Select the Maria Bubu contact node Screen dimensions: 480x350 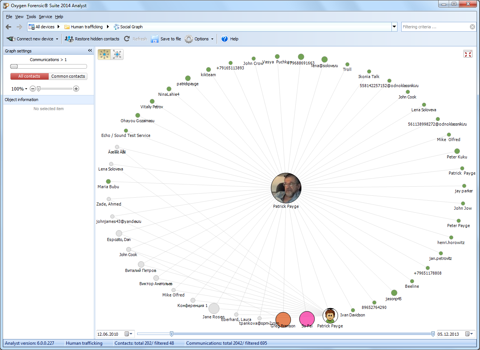(109, 181)
